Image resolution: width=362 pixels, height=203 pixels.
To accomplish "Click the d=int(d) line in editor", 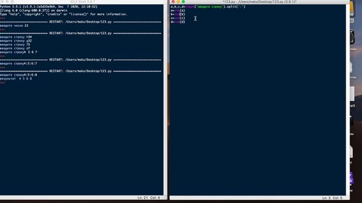I will tap(178, 22).
